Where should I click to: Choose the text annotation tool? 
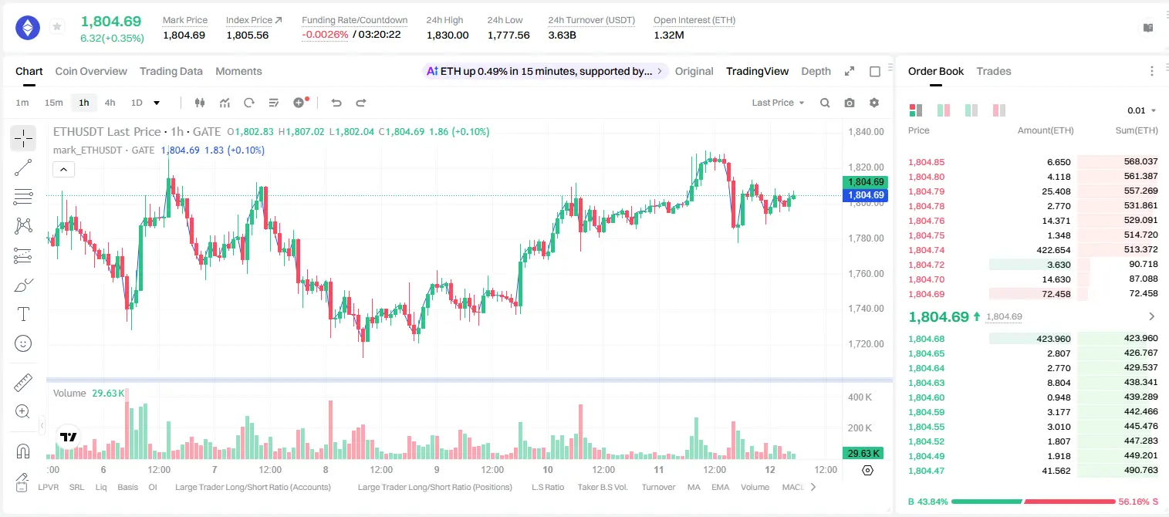point(23,314)
